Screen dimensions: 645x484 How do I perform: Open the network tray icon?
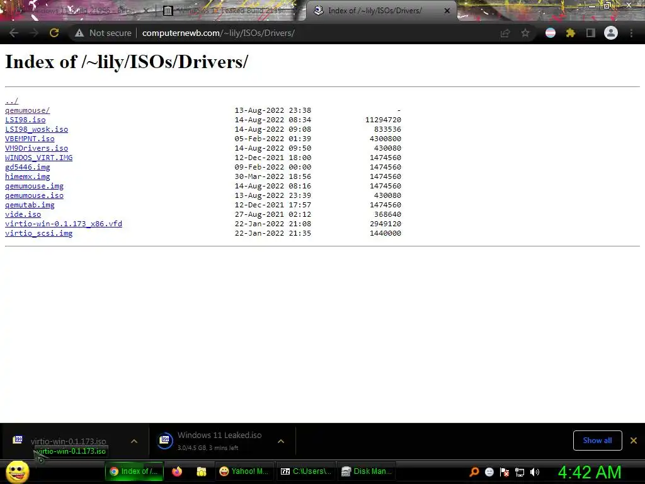click(x=520, y=472)
